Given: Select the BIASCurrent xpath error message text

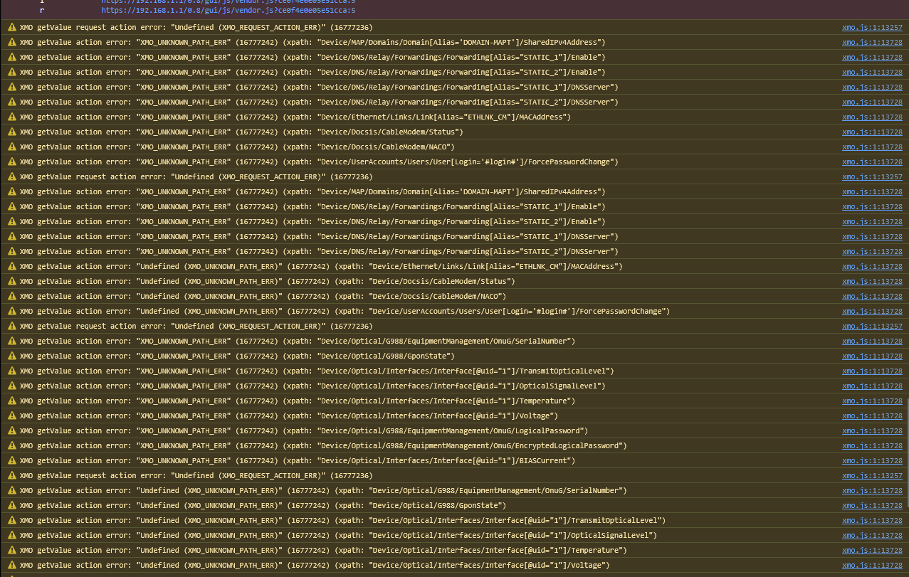Looking at the screenshot, I should (x=298, y=460).
